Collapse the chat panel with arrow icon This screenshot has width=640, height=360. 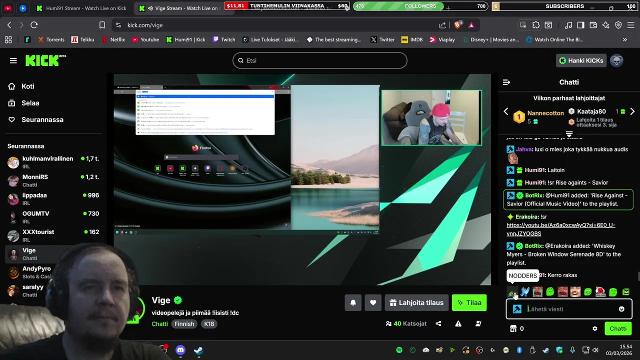click(506, 82)
